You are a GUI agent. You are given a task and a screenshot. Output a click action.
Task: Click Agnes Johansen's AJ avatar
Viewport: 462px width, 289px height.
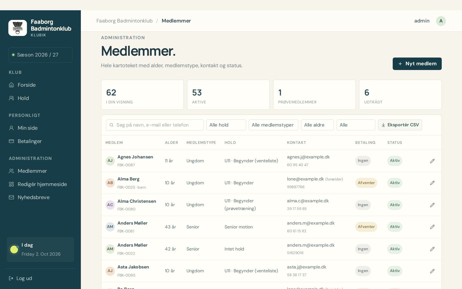(x=110, y=161)
